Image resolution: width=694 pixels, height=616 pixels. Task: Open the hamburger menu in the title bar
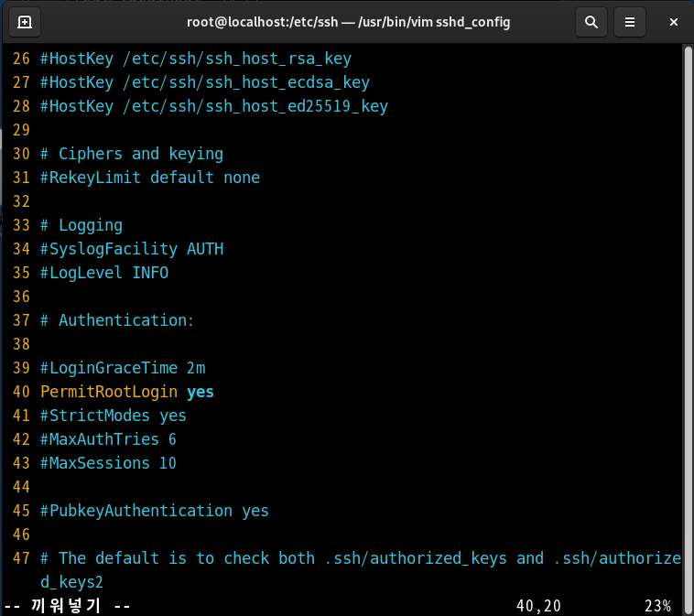tap(629, 22)
